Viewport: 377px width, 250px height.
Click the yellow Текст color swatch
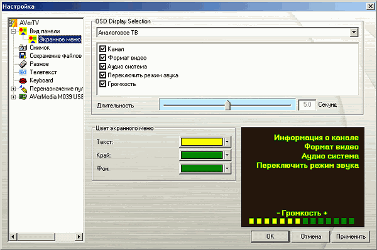(202, 142)
